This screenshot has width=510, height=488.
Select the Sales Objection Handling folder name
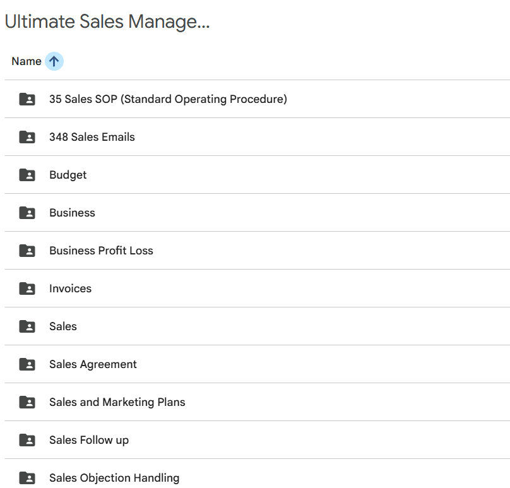click(114, 478)
